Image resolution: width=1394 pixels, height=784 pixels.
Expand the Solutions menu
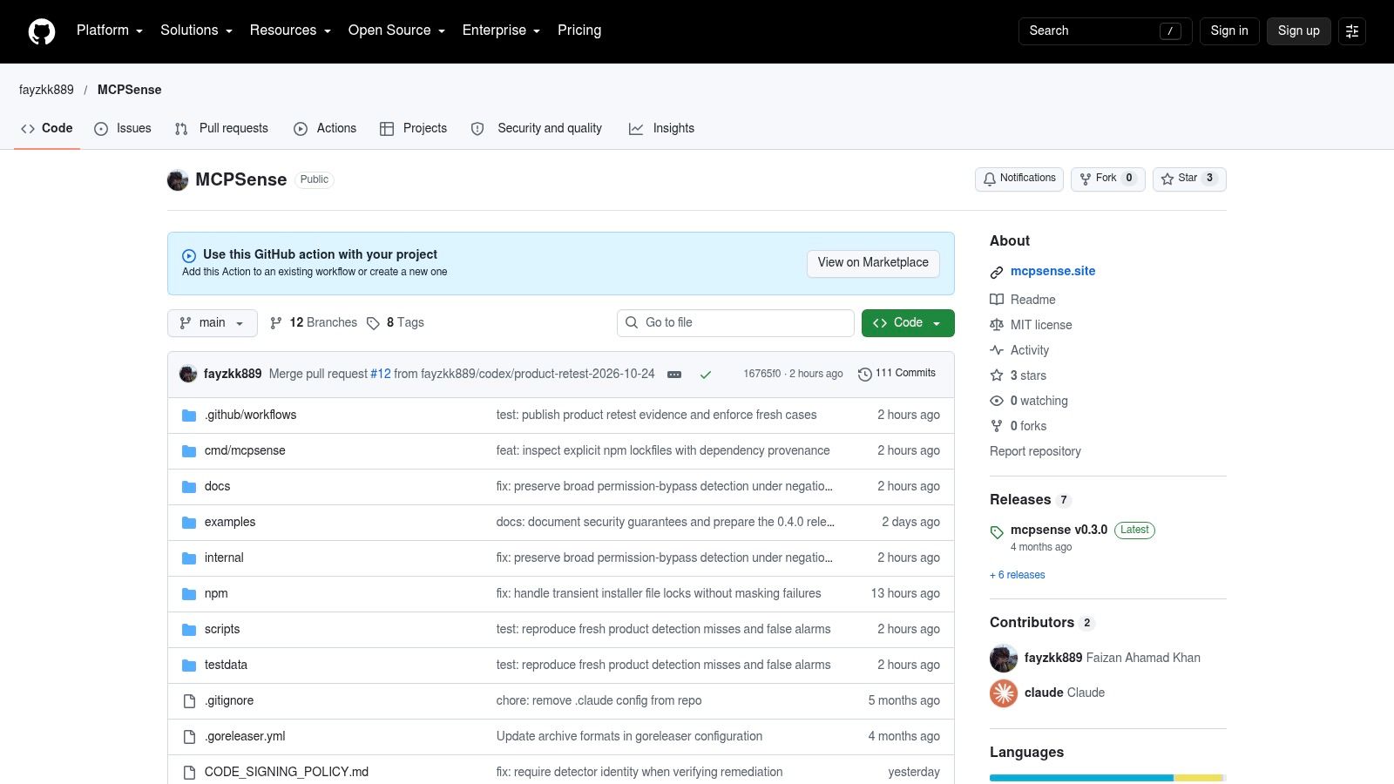point(197,30)
